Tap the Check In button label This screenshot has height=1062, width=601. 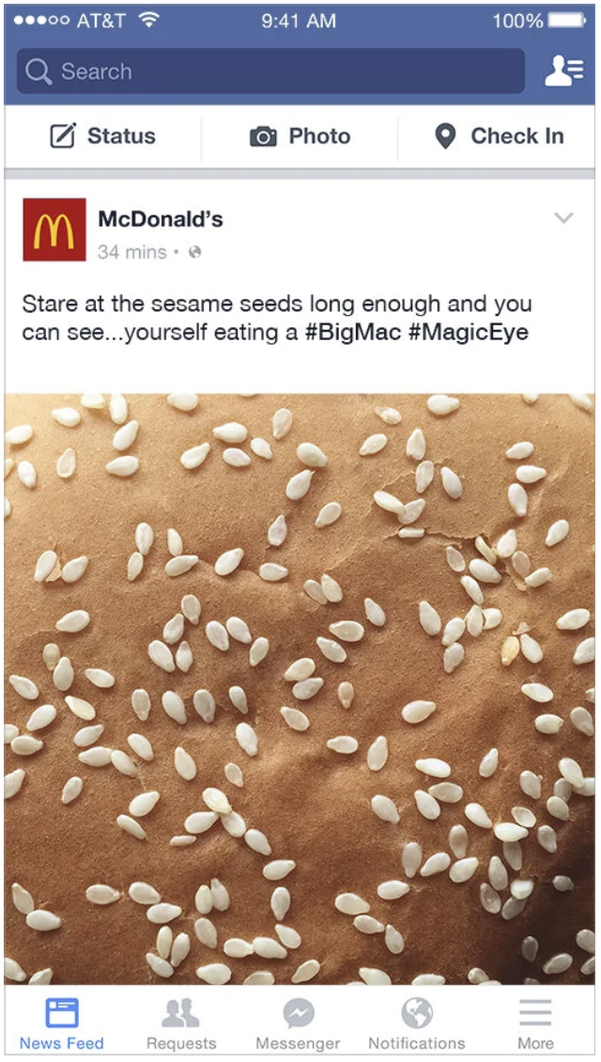click(x=517, y=136)
